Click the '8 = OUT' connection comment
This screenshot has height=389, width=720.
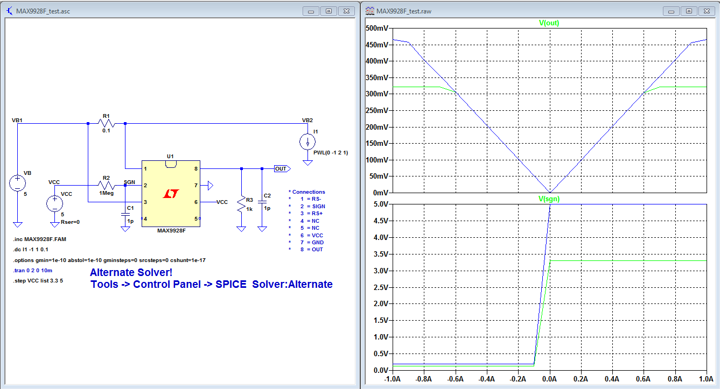(x=312, y=250)
